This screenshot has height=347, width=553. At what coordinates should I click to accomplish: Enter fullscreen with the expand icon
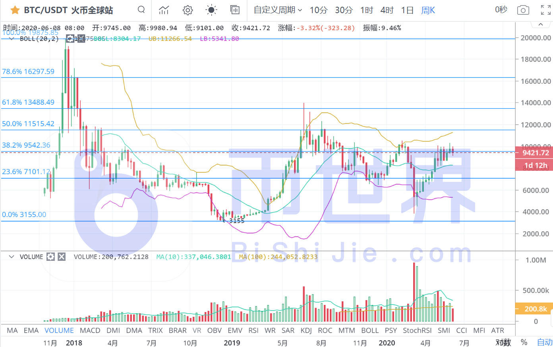point(545,10)
